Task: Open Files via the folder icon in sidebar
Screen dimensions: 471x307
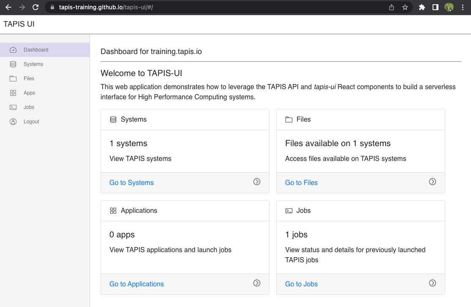Action: [12, 78]
